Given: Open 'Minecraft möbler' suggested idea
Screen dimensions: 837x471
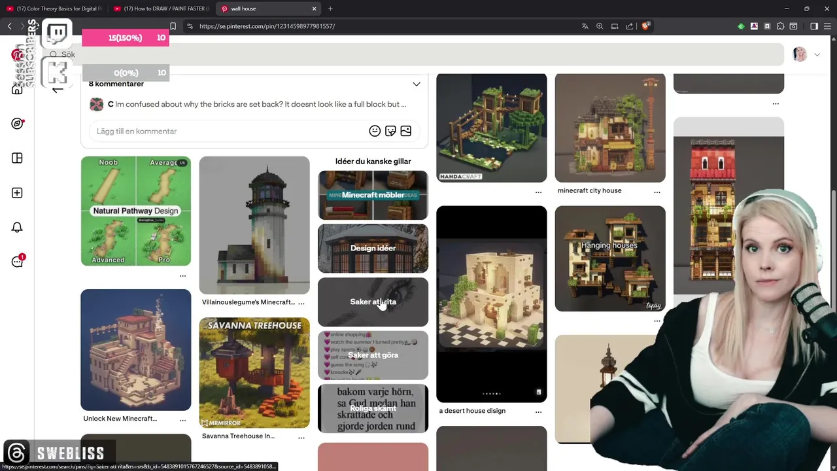Looking at the screenshot, I should coord(373,195).
